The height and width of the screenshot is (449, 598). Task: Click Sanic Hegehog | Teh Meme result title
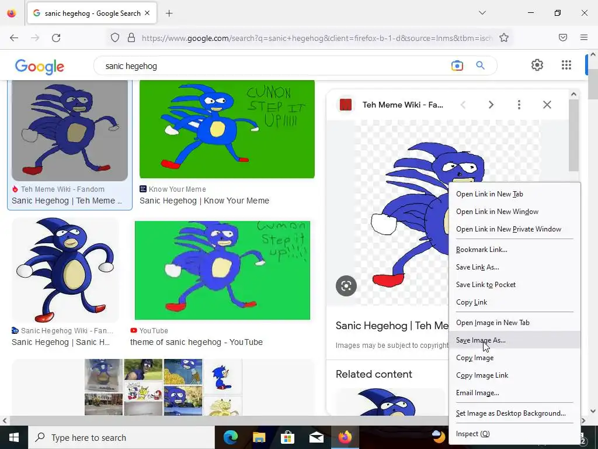pyautogui.click(x=67, y=201)
